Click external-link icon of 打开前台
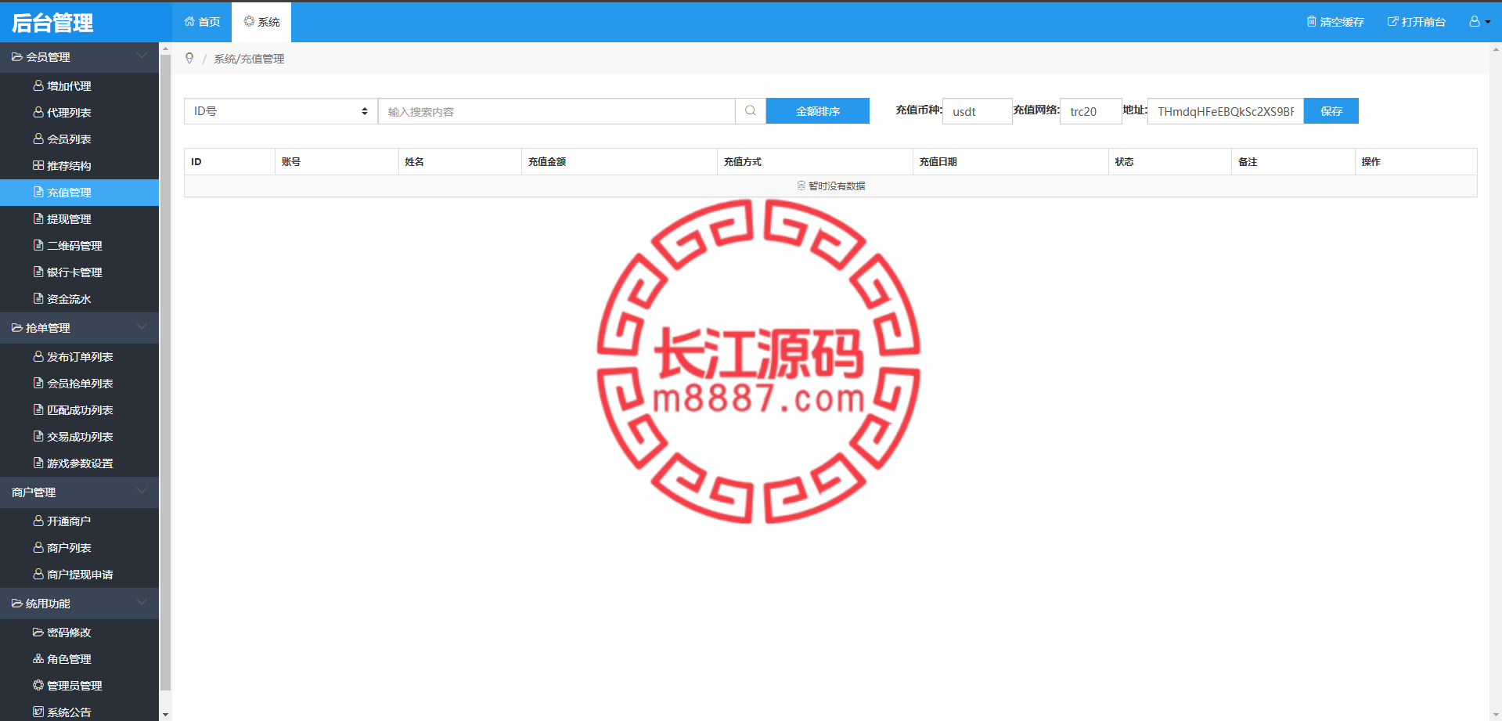The height and width of the screenshot is (721, 1502). click(1392, 21)
